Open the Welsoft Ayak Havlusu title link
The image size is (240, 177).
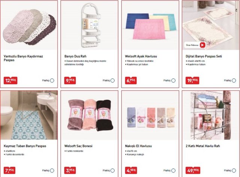pyautogui.click(x=141, y=56)
